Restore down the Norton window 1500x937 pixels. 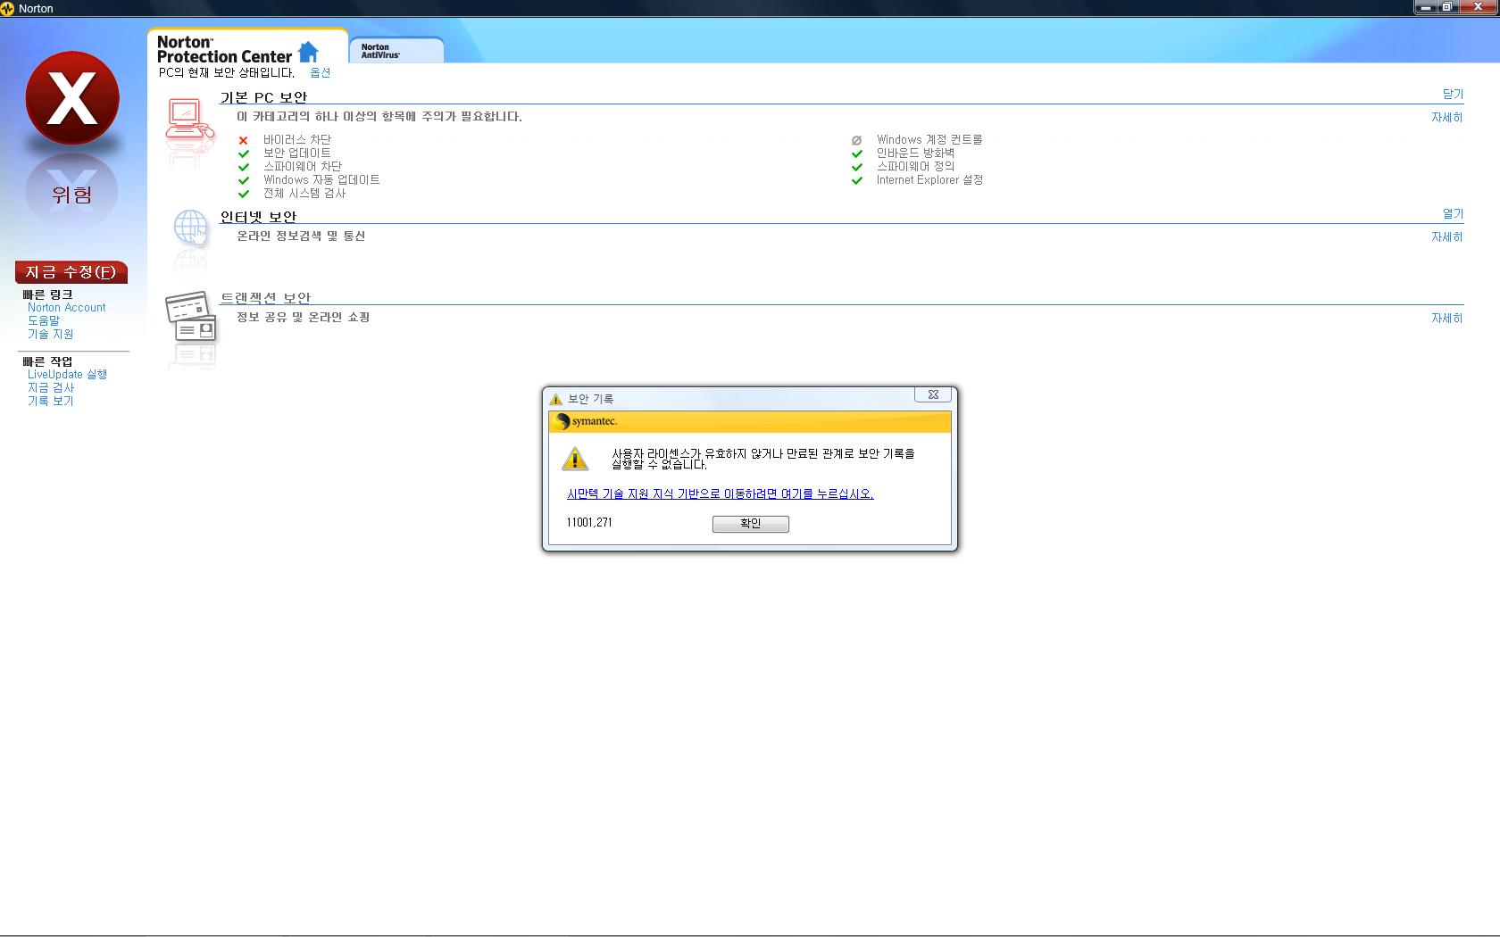point(1448,7)
